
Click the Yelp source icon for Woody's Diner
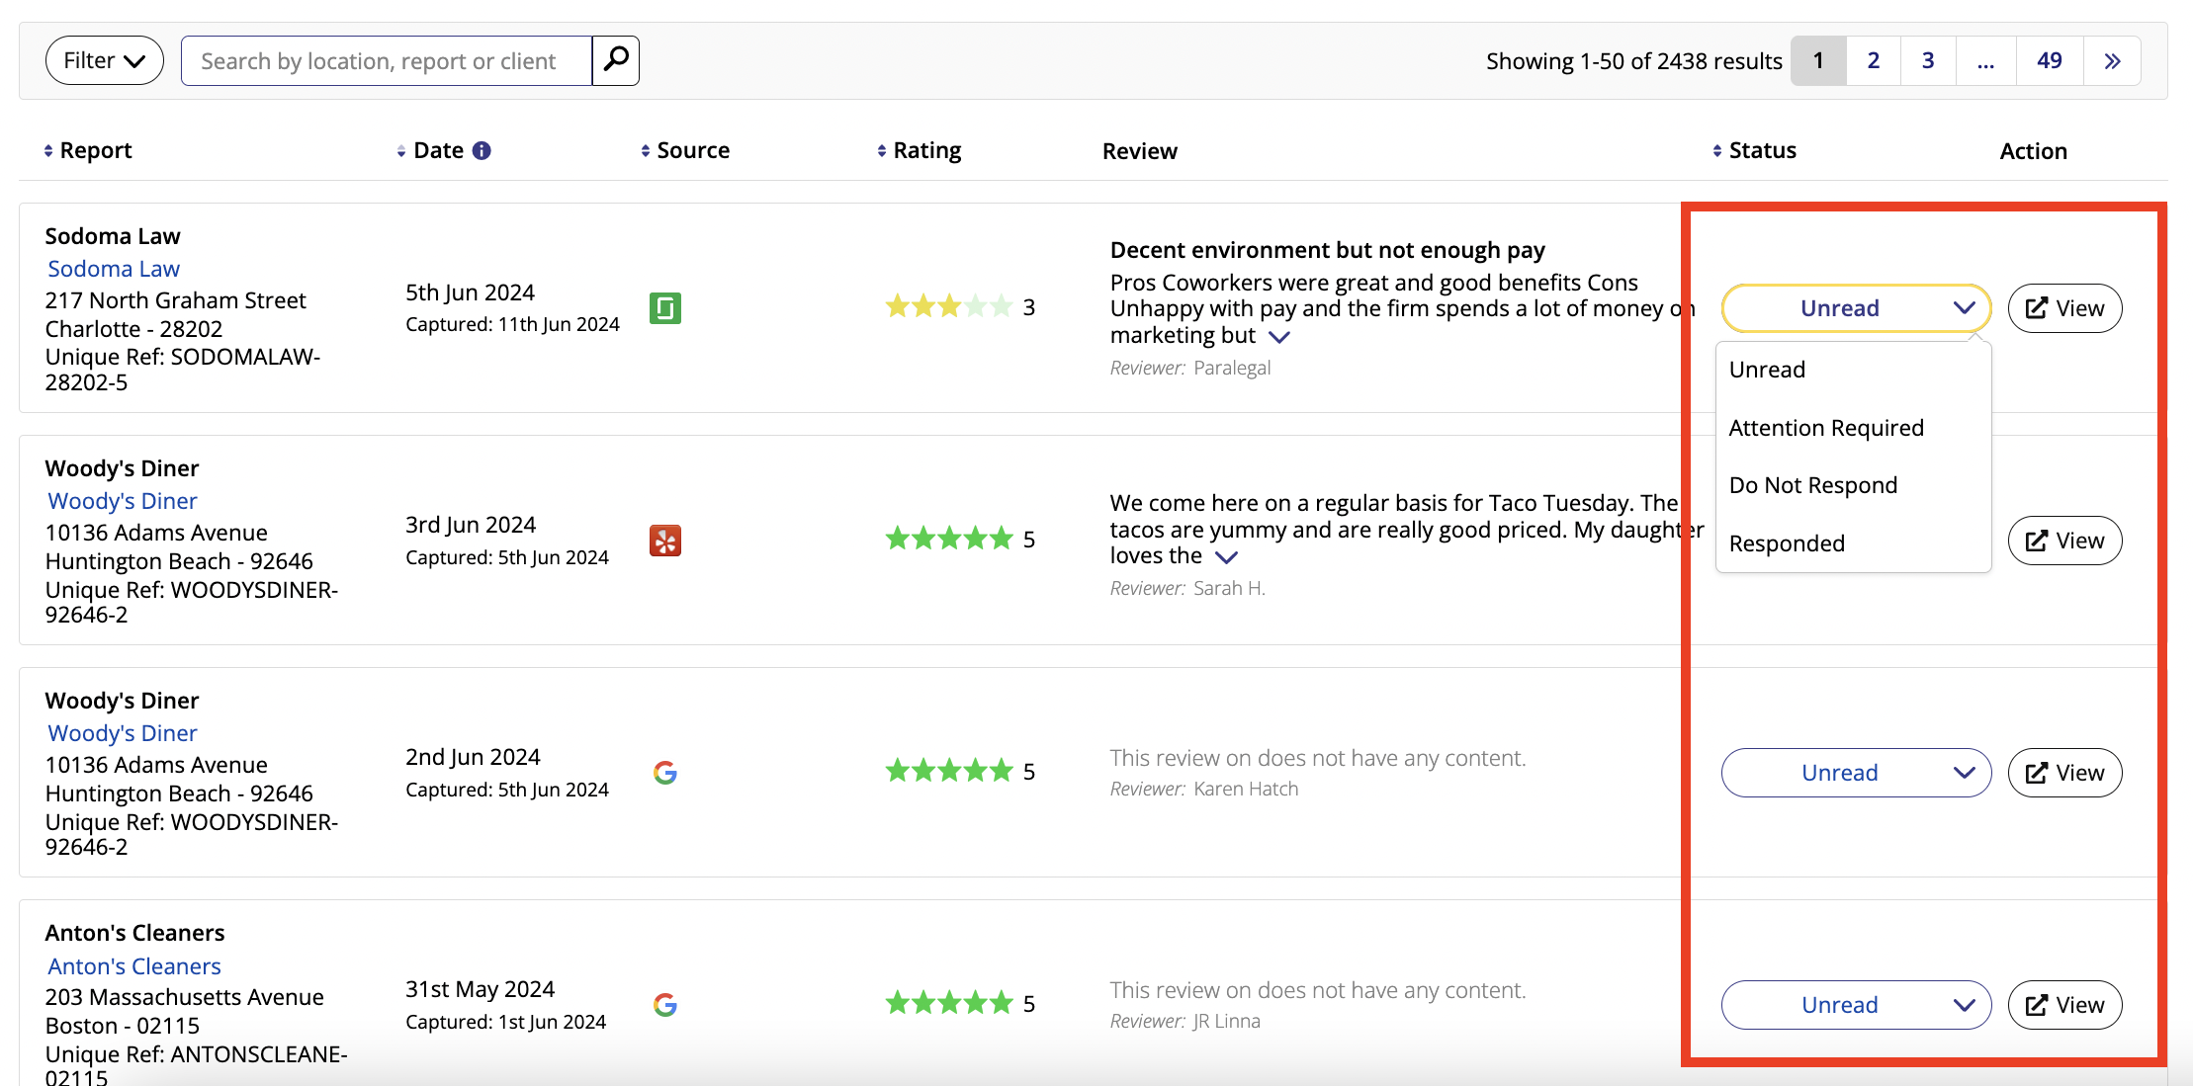pyautogui.click(x=664, y=541)
